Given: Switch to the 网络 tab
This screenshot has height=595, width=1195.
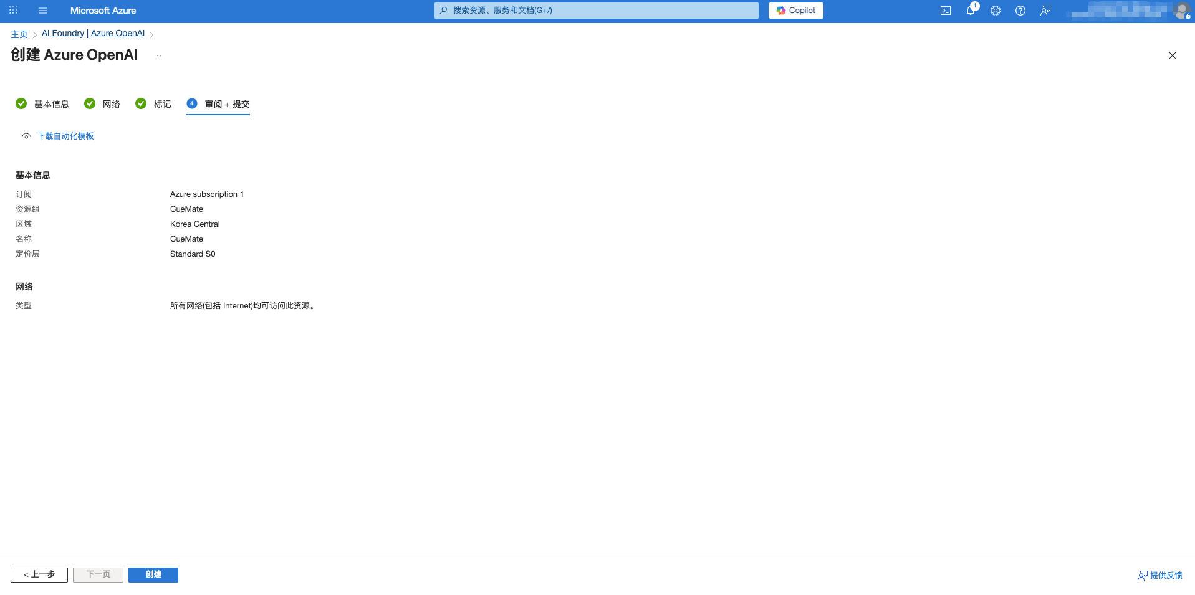Looking at the screenshot, I should coord(111,104).
